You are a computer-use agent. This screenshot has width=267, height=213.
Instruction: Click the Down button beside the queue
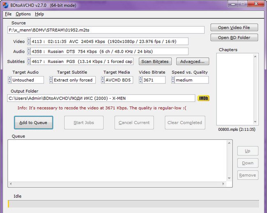coord(248,163)
